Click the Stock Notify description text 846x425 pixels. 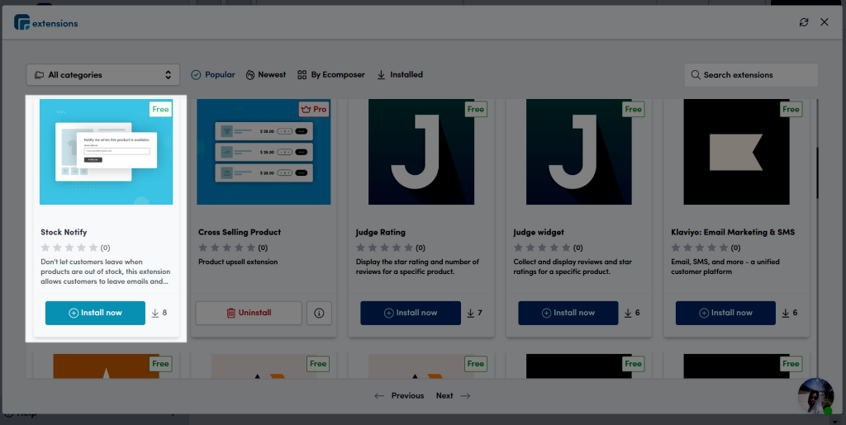[105, 272]
